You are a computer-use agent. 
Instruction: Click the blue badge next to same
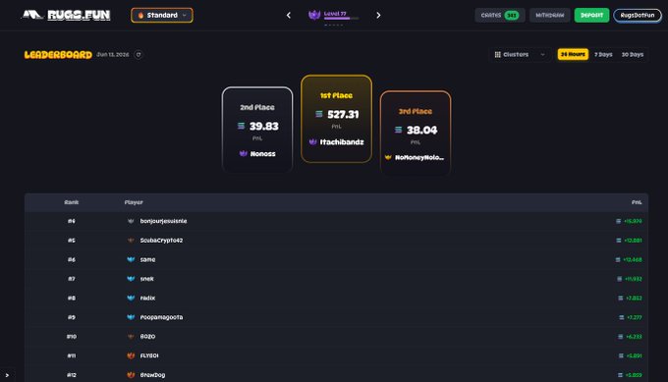point(131,259)
